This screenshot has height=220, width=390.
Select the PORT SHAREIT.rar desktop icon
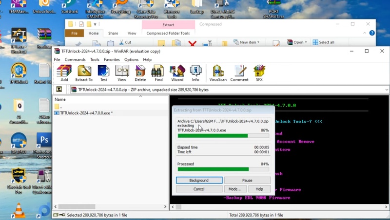tap(273, 9)
